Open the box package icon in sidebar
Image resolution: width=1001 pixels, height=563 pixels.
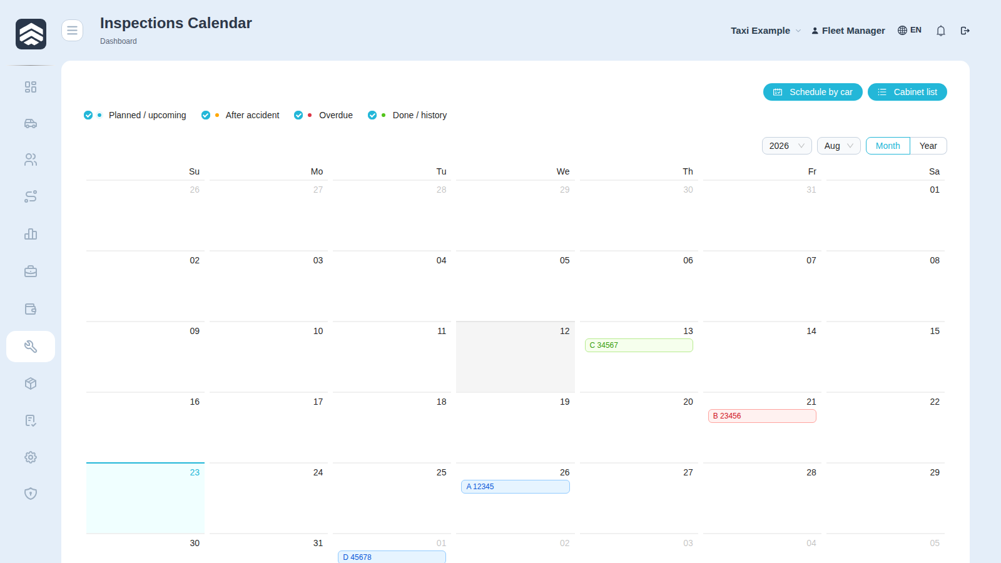tap(31, 383)
